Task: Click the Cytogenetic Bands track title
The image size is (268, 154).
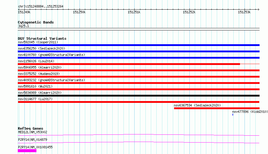Action: click(36, 22)
